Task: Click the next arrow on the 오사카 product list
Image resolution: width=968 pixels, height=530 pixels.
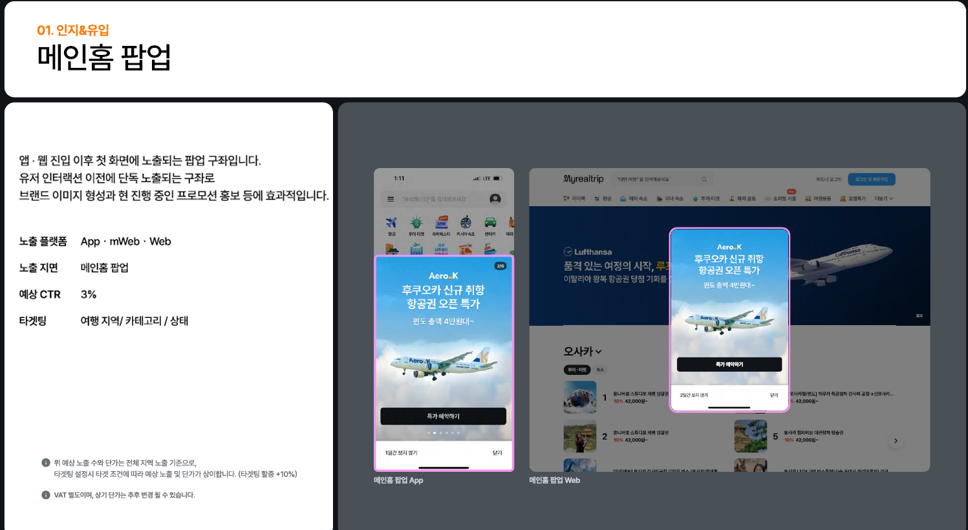Action: click(x=896, y=441)
